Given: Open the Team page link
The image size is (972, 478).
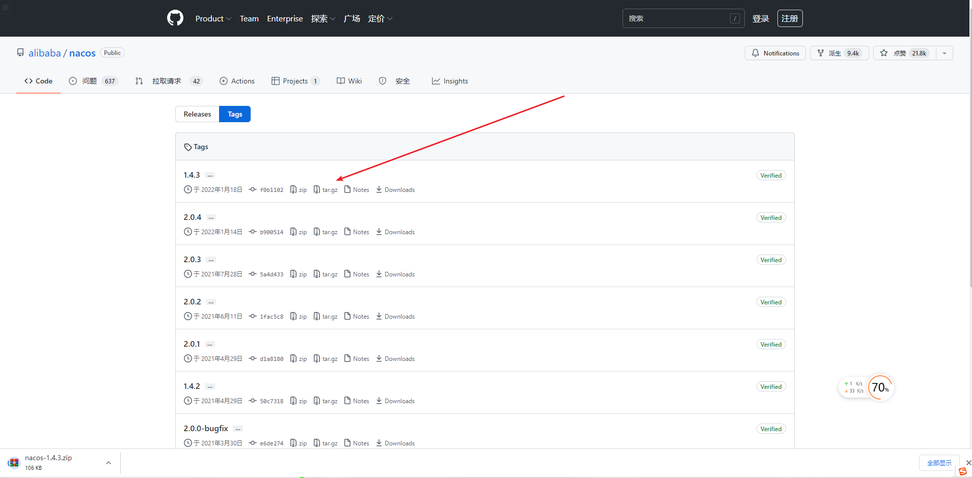Looking at the screenshot, I should (249, 18).
